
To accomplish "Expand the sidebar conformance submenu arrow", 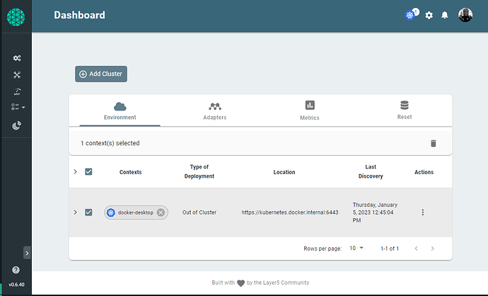I will click(23, 107).
